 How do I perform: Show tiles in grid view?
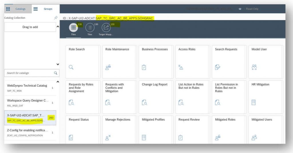[74, 28]
